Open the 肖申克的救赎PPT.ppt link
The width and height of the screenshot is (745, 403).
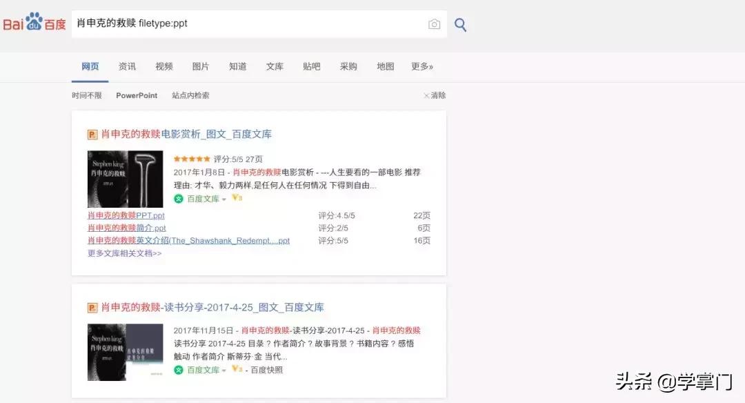[126, 215]
